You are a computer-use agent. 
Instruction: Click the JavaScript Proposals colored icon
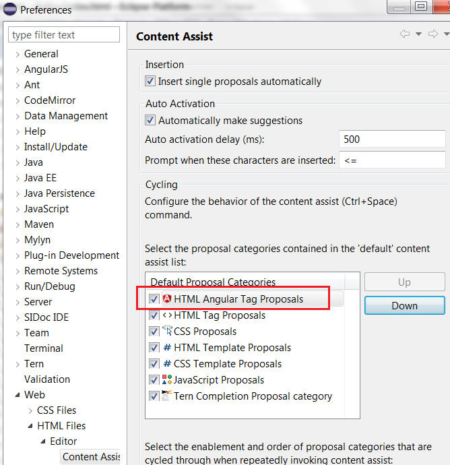[x=167, y=380]
